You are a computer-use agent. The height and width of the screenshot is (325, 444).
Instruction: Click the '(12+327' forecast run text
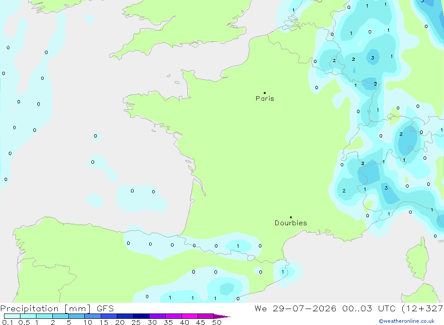pos(422,309)
